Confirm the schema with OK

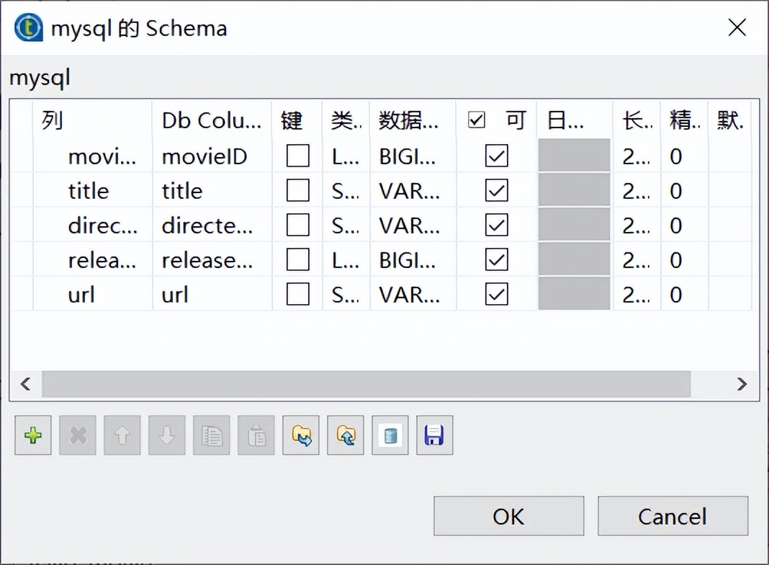(x=508, y=516)
